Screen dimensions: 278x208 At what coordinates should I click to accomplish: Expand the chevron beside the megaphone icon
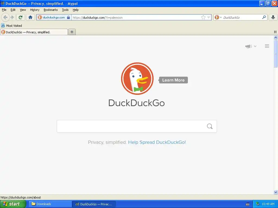255,46
